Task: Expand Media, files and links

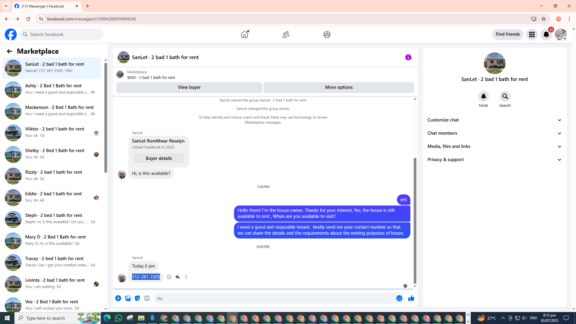Action: tap(494, 146)
